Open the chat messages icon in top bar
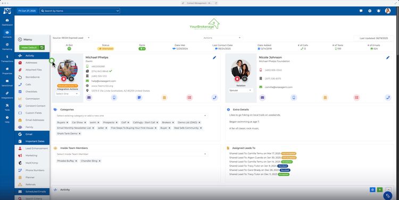Screen dimensions: 399x200 pos(361,11)
